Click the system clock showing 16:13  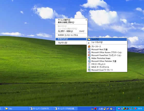pos(140,109)
